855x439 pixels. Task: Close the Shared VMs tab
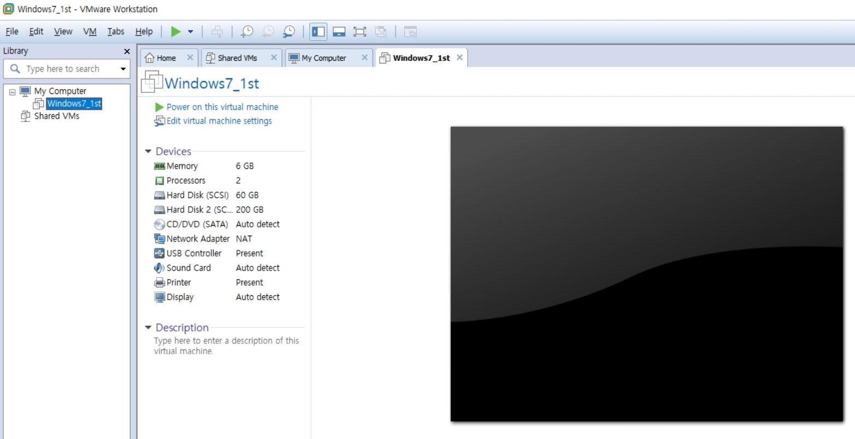click(274, 57)
